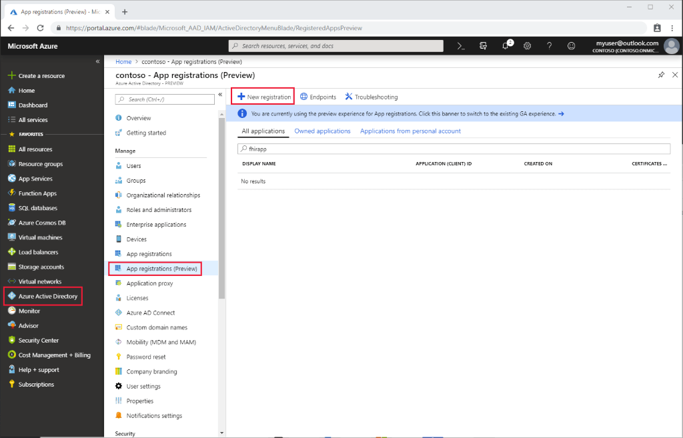
Task: Open the feedback smiley icon
Action: 571,46
